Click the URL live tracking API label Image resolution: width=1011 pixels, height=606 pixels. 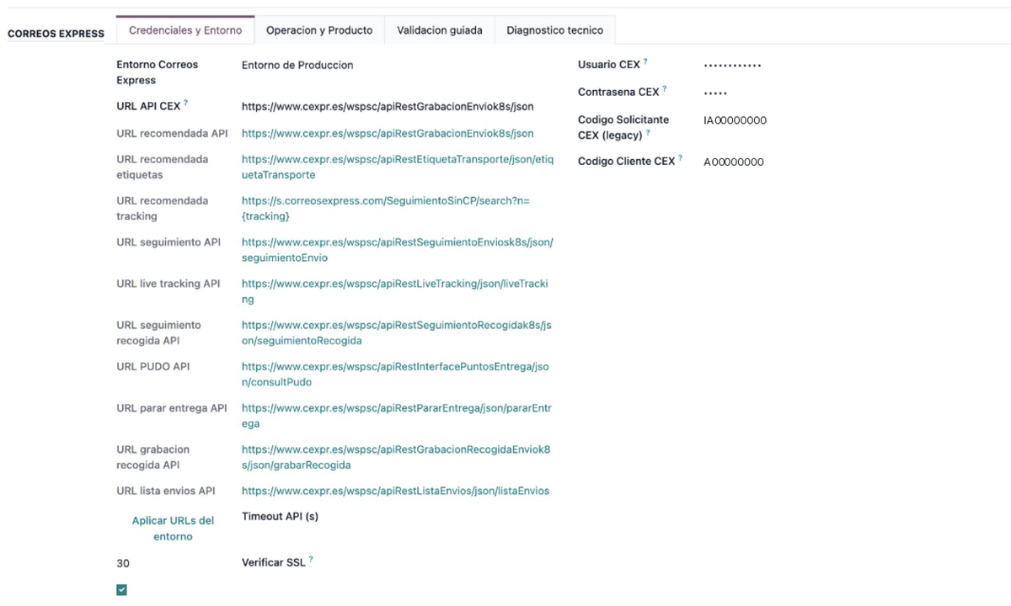168,284
